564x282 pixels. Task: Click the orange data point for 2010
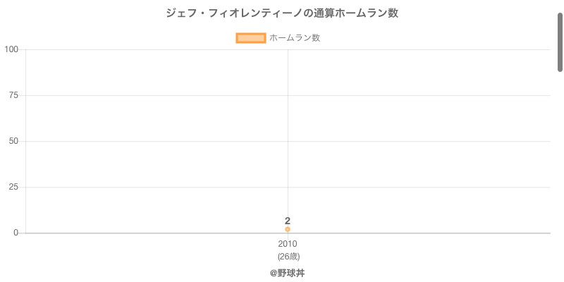tap(288, 229)
